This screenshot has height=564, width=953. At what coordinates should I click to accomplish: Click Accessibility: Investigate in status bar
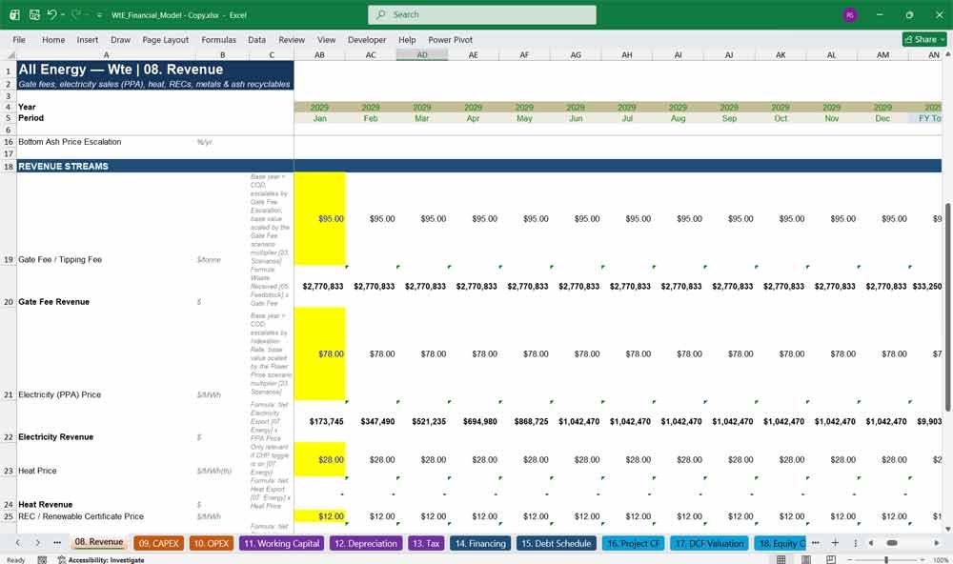pos(102,560)
